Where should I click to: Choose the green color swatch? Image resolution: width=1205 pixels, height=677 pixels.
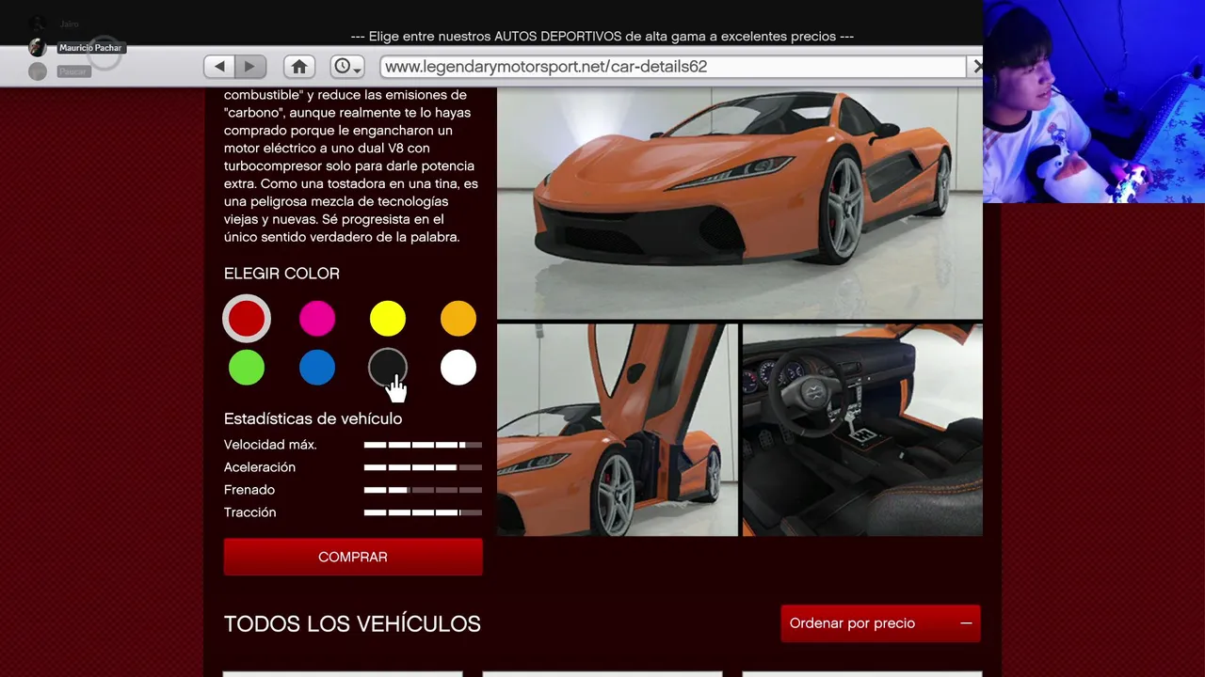pos(247,368)
